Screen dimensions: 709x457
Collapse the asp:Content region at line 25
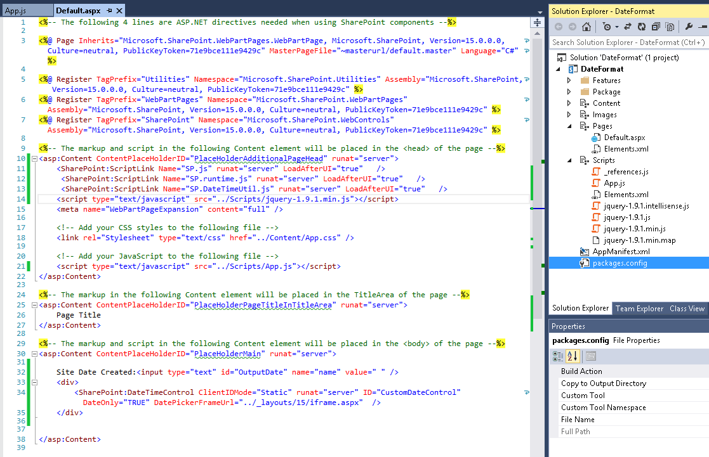point(34,305)
